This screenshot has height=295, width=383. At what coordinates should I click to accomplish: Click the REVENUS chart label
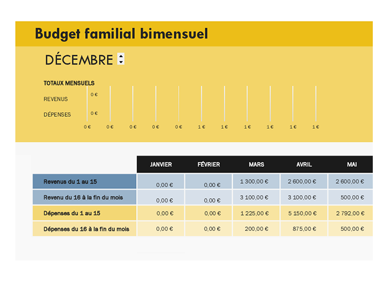[x=56, y=99]
